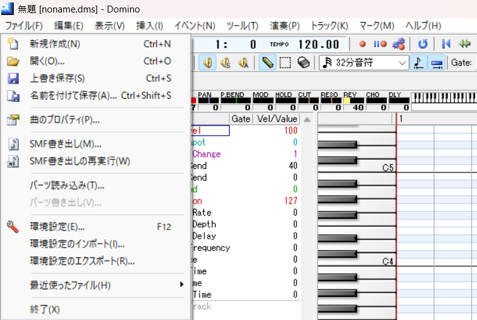Toggle the speaker S solo sound icon
Image resolution: width=477 pixels, height=320 pixels.
point(226,62)
